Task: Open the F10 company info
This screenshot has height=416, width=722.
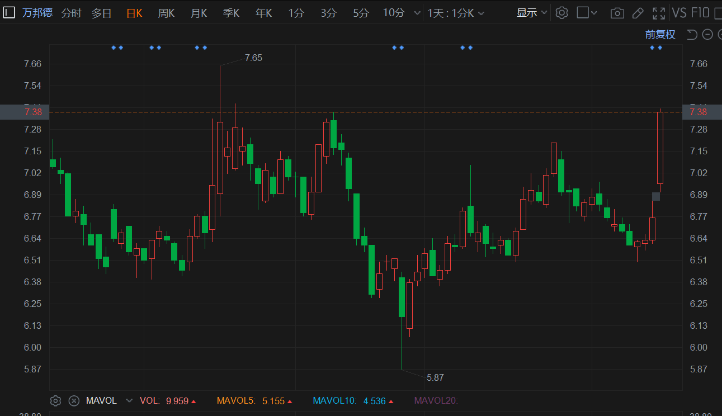Action: (x=700, y=13)
